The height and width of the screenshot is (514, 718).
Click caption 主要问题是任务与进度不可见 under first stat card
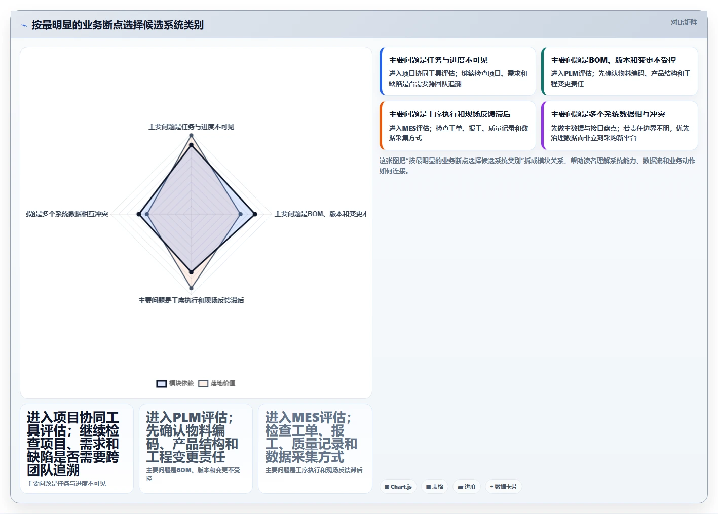coord(66,484)
